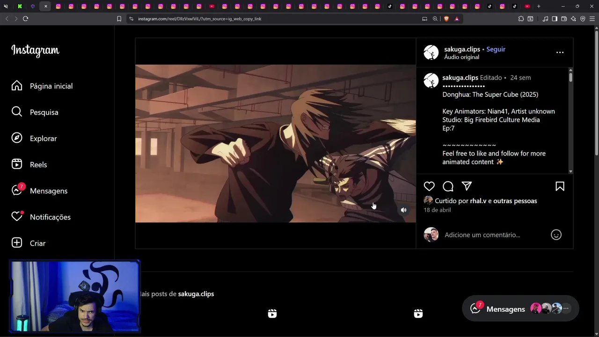Open the media control music note icon
599x337 pixels.
545,19
